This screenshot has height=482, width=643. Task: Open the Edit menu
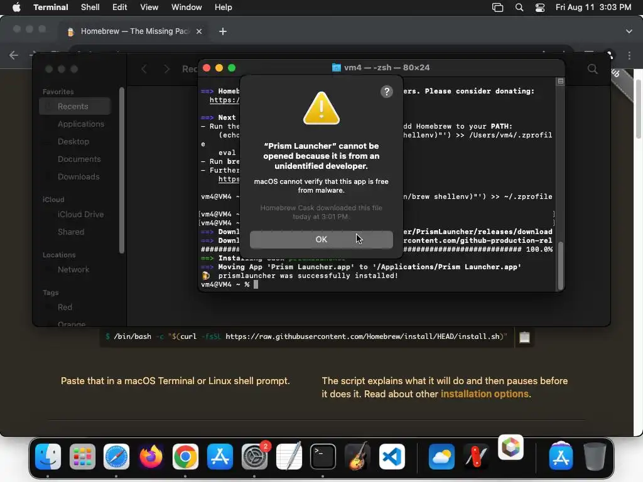pyautogui.click(x=119, y=8)
